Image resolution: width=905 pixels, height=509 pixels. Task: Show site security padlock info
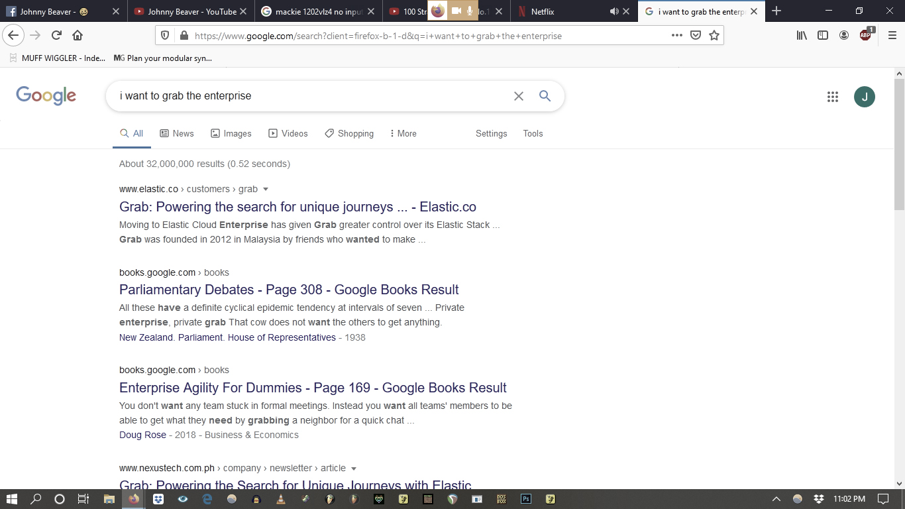coord(183,36)
